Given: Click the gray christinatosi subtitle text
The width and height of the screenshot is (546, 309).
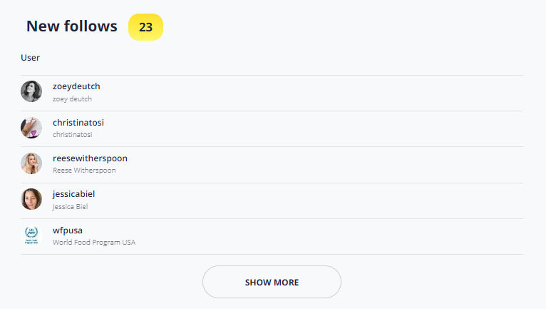Looking at the screenshot, I should [x=73, y=135].
